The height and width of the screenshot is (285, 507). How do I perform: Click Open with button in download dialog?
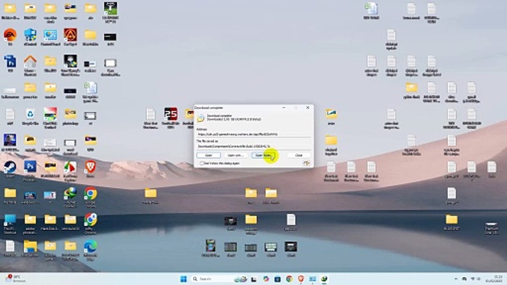click(236, 155)
